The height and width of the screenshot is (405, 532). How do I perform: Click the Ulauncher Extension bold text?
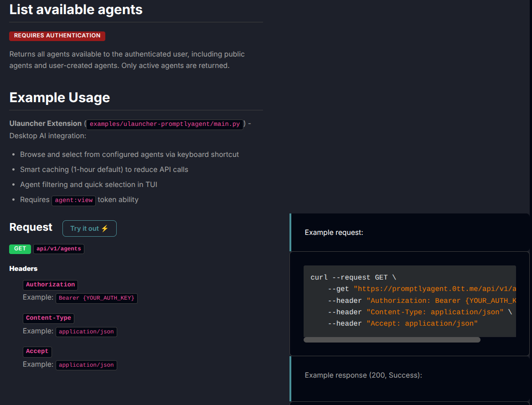pyautogui.click(x=46, y=124)
